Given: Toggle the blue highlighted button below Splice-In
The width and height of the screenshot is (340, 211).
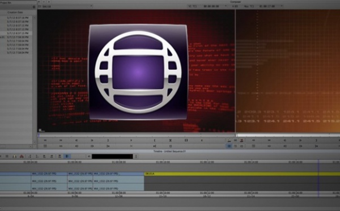Looking at the screenshot, I should 229,146.
